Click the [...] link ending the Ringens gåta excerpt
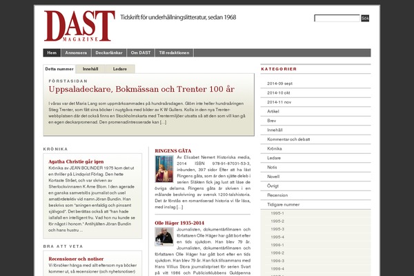Screen dimensions: 414x276 [x=179, y=207]
